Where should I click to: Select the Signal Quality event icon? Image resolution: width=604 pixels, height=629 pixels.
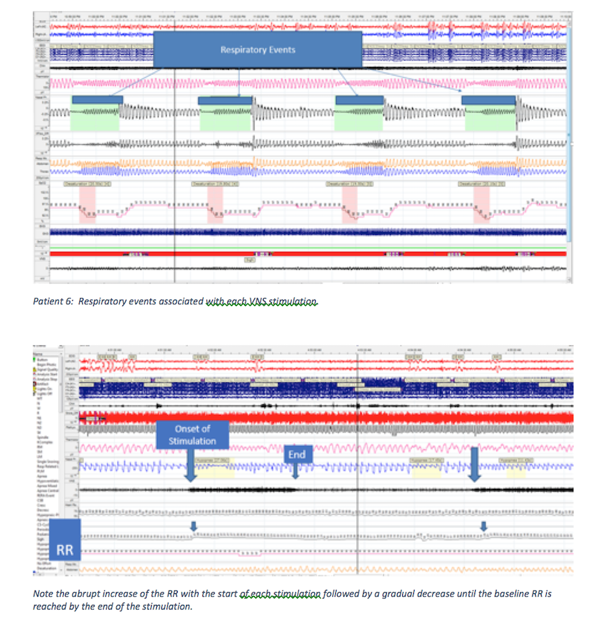coord(35,369)
